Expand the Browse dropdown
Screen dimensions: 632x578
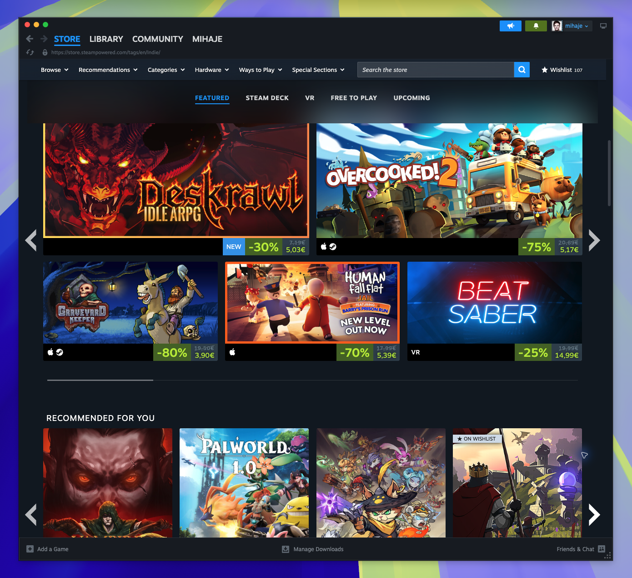(x=55, y=70)
